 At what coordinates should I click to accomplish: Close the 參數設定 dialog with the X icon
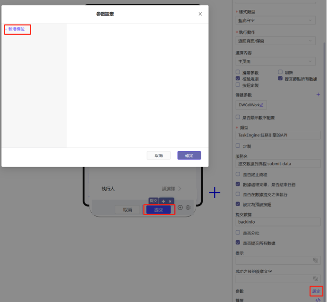pos(200,14)
